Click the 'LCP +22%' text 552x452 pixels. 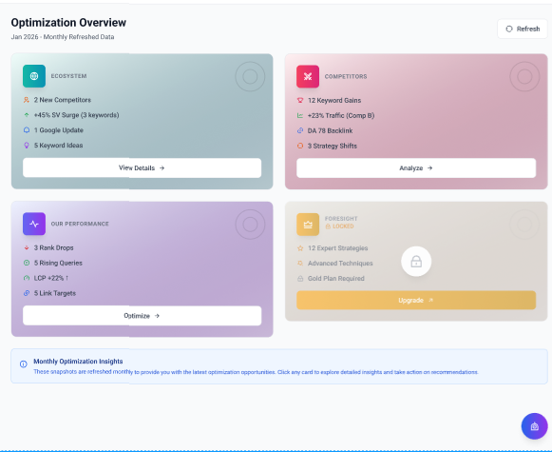click(48, 278)
